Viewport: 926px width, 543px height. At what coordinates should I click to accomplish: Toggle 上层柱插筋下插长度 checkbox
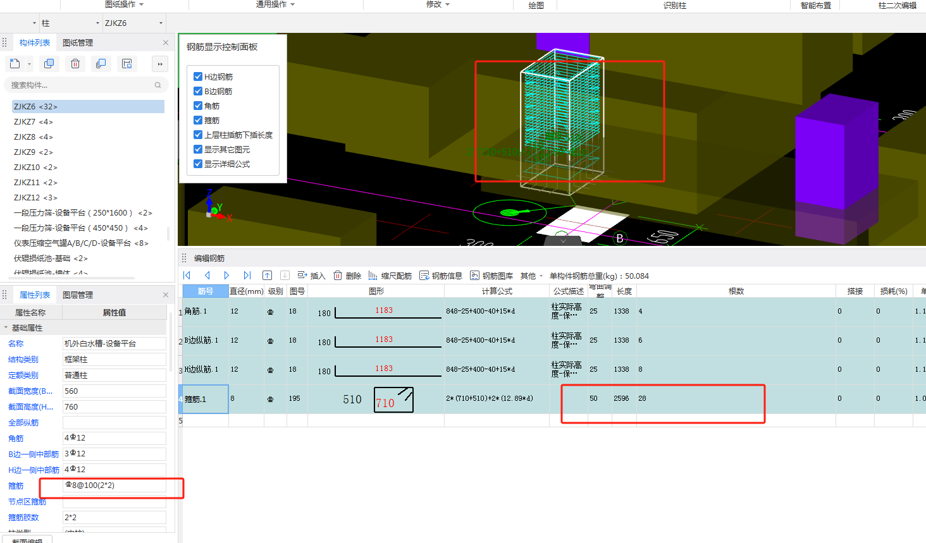coord(198,135)
